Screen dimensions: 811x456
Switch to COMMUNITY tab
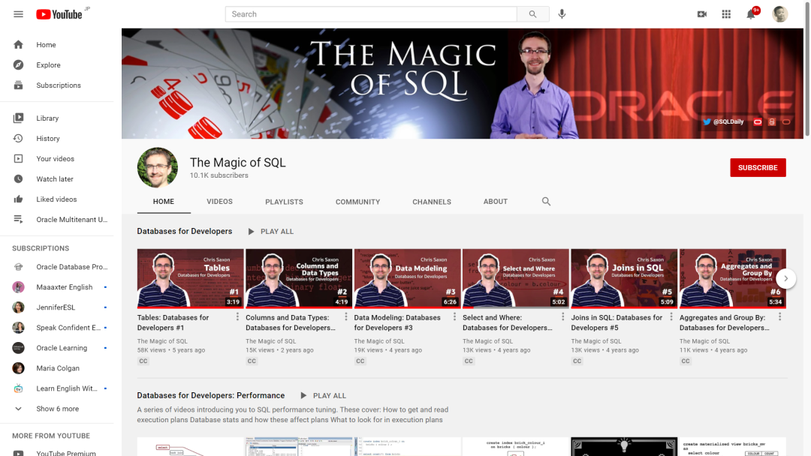pos(357,202)
